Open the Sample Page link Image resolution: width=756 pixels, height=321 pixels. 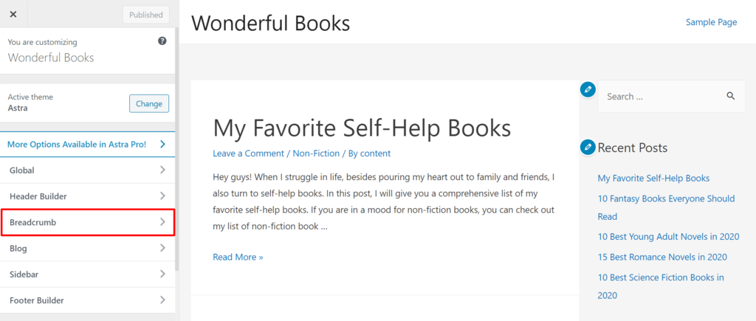coord(711,22)
